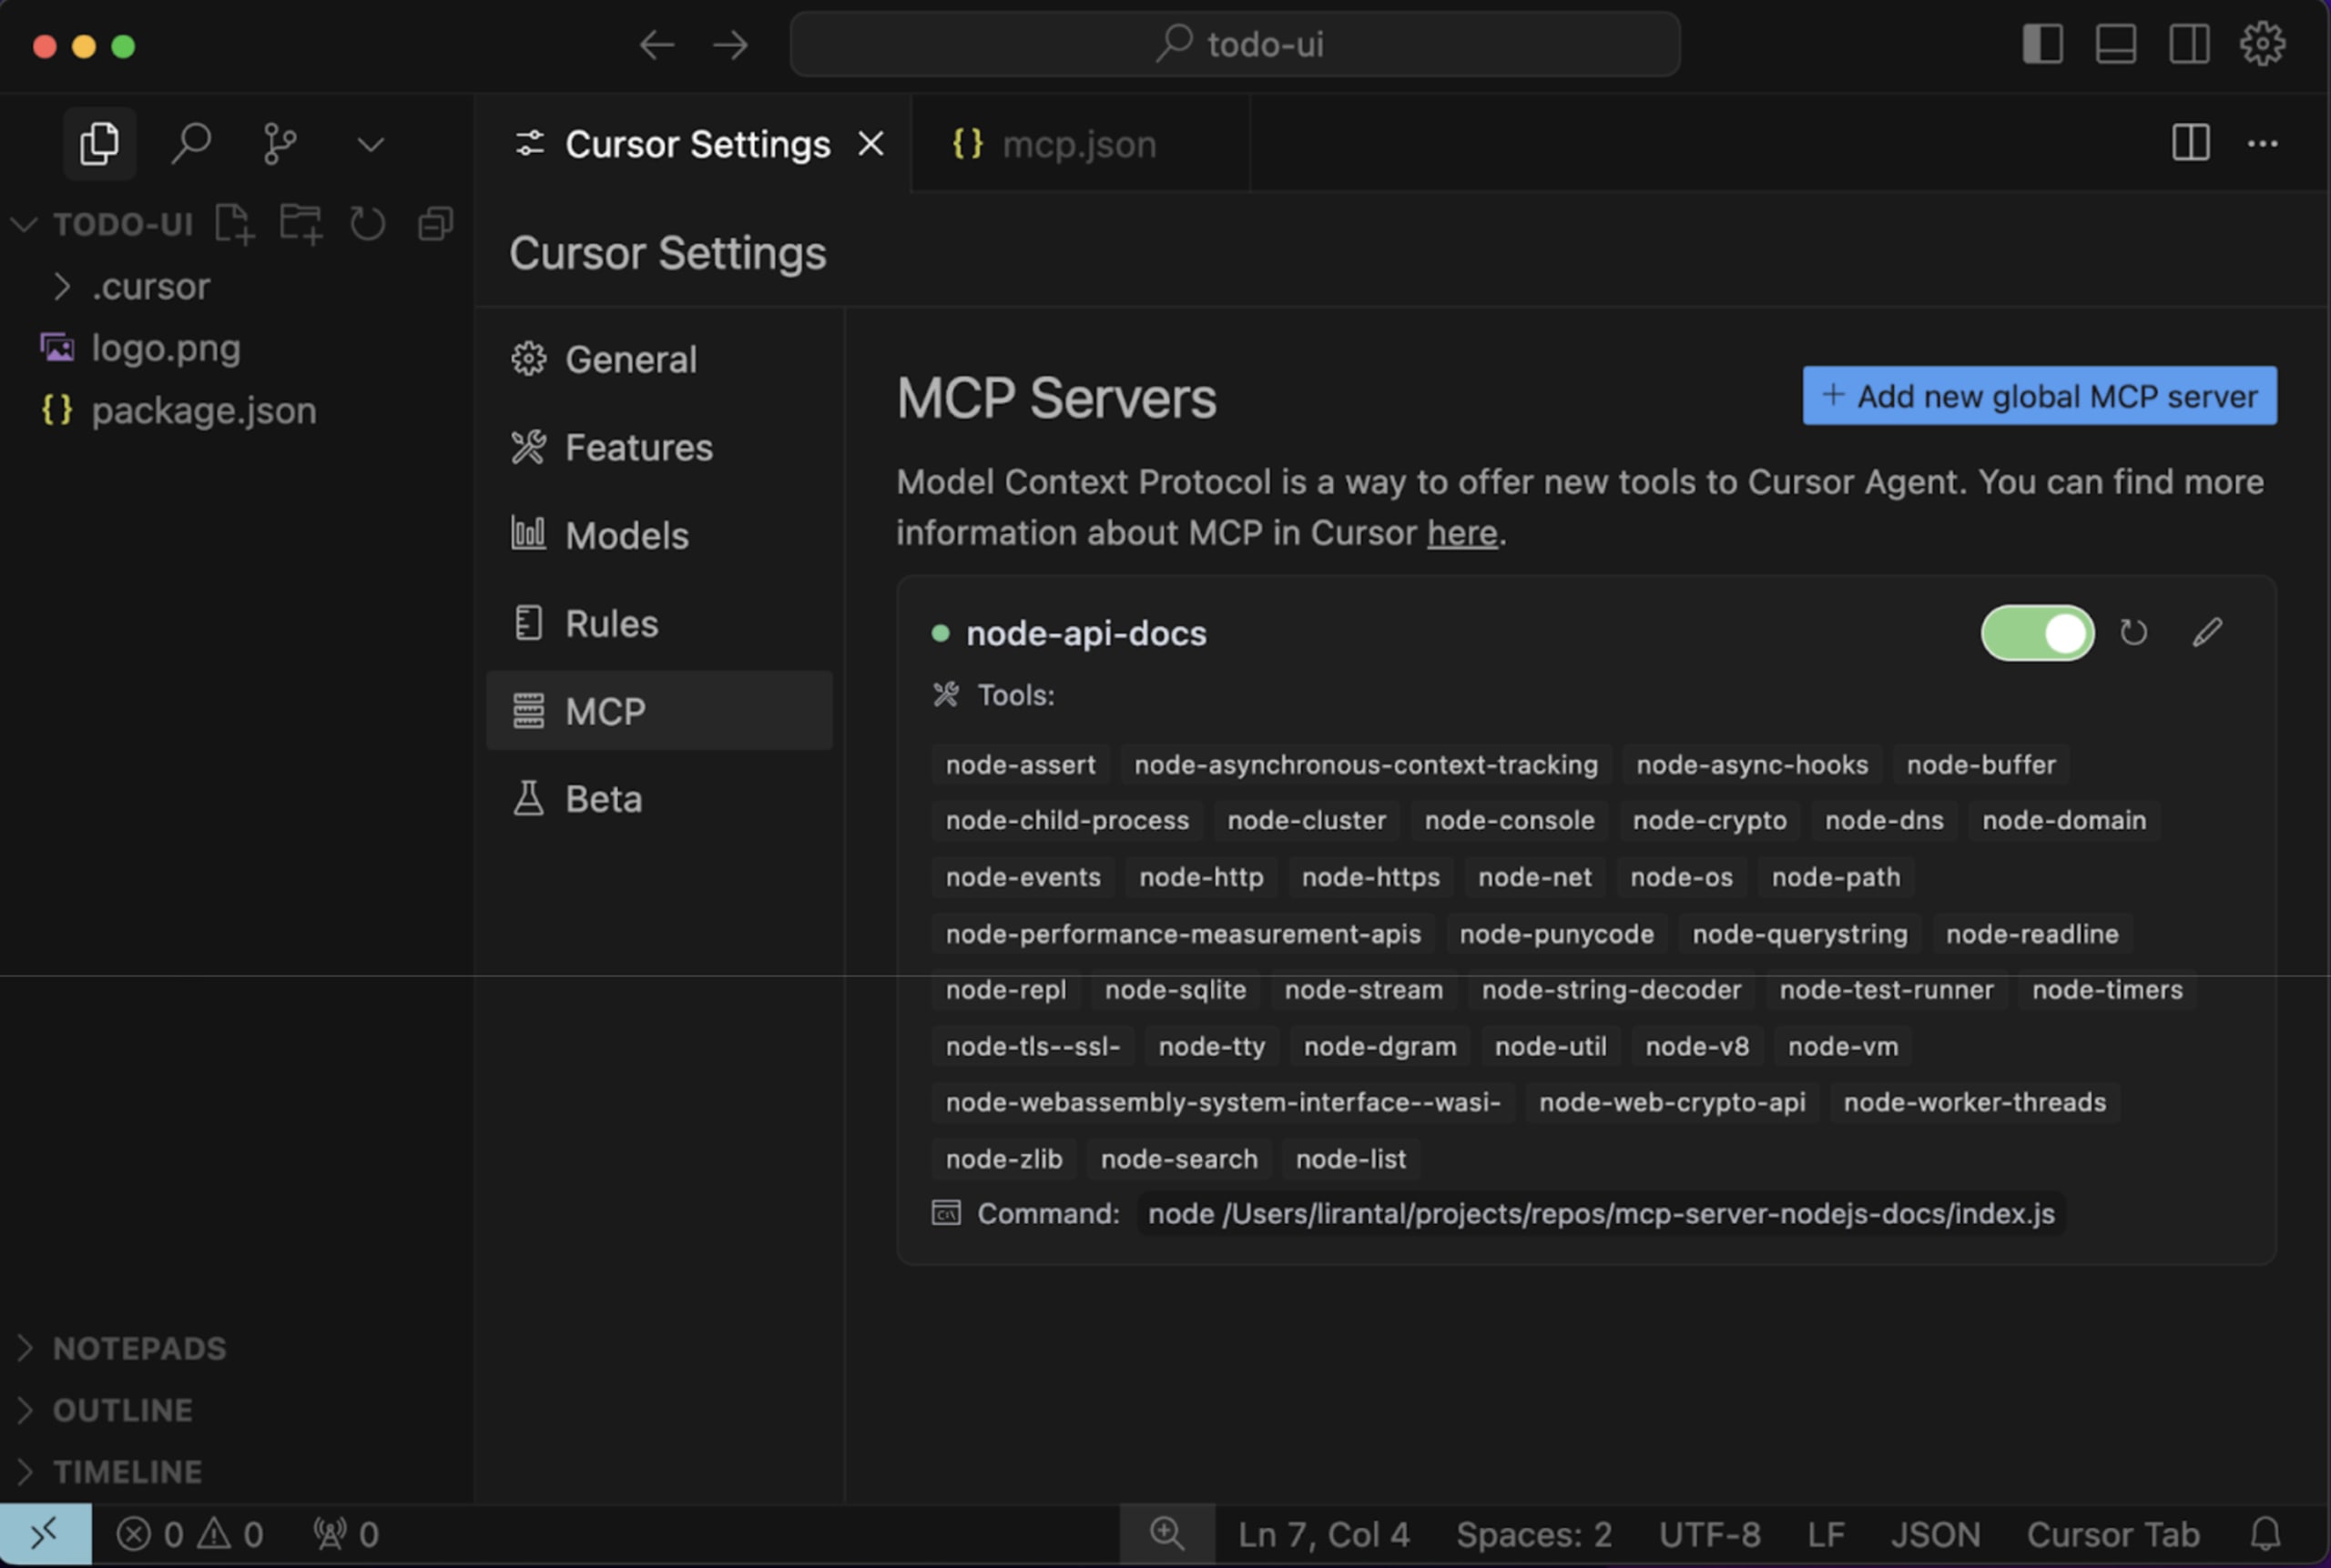The height and width of the screenshot is (1568, 2331).
Task: Refresh the node-api-docs server
Action: (2134, 633)
